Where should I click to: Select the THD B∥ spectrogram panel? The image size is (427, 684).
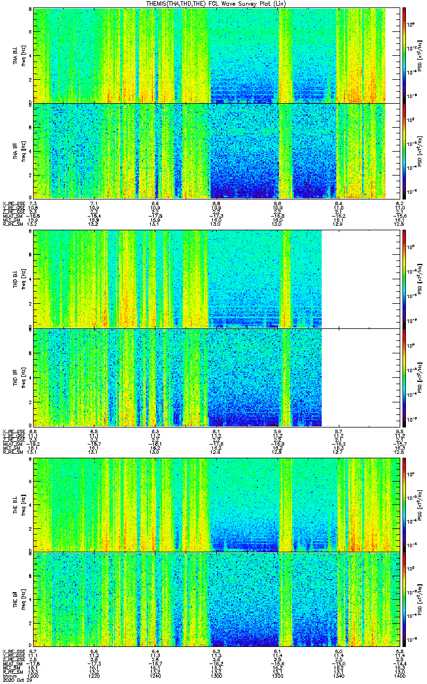(x=216, y=377)
